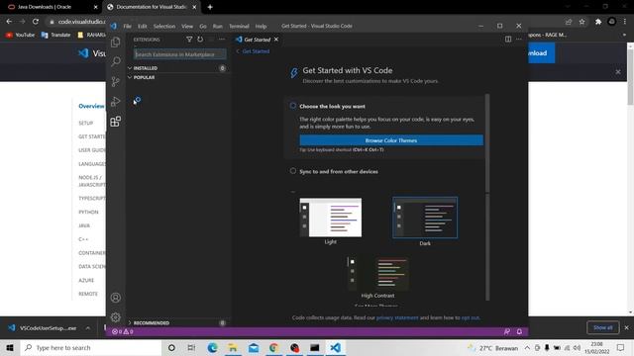The image size is (634, 356).
Task: Open Task View from the taskbar
Action: coord(191,347)
